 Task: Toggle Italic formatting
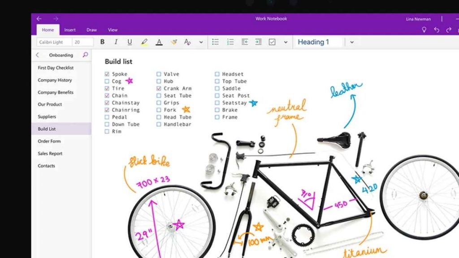point(116,42)
